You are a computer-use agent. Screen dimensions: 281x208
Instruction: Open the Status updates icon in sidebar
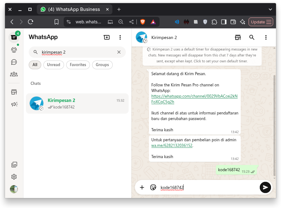coord(14,50)
